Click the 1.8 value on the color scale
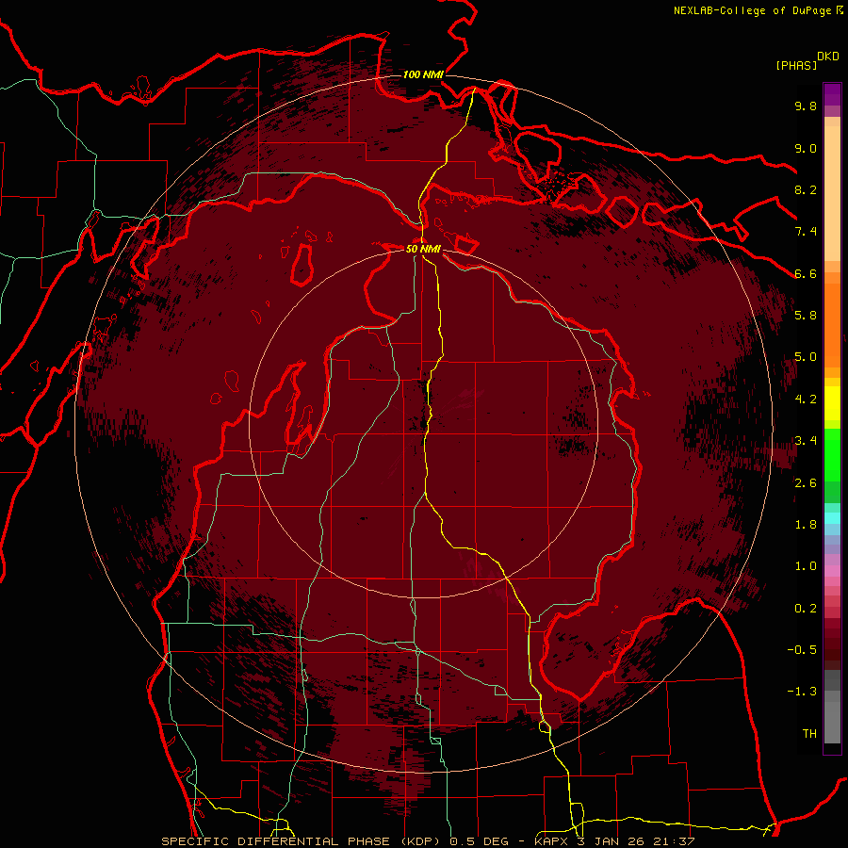Image resolution: width=848 pixels, height=848 pixels. click(x=806, y=525)
